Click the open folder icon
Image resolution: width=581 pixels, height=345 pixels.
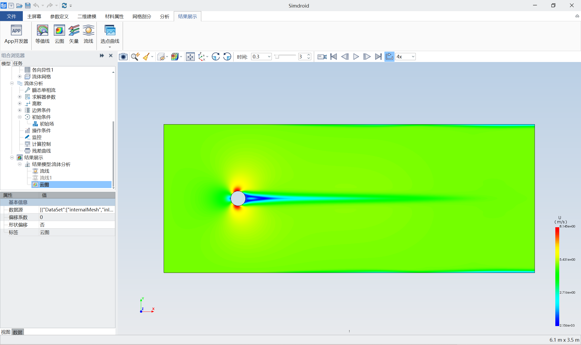(19, 5)
